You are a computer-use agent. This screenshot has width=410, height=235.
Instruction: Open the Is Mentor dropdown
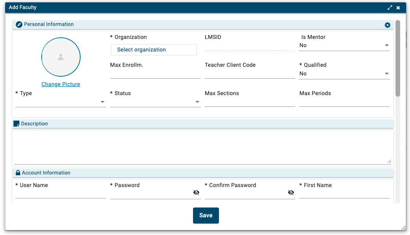pyautogui.click(x=344, y=46)
